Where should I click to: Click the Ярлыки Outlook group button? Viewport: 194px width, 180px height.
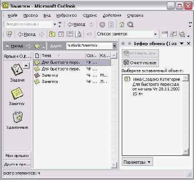click(x=17, y=56)
